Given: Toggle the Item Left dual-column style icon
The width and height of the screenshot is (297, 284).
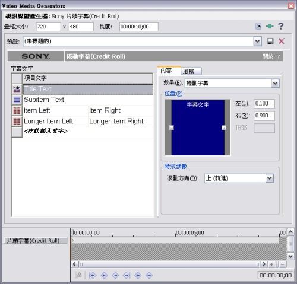Looking at the screenshot, I should click(17, 110).
